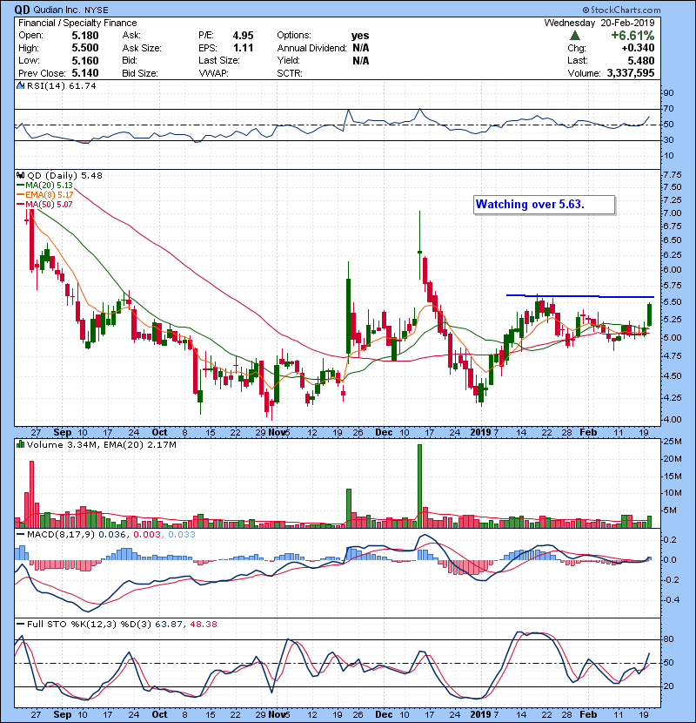Click the green up-triangle change indicator
Image resolution: width=696 pixels, height=723 pixels.
pos(574,36)
